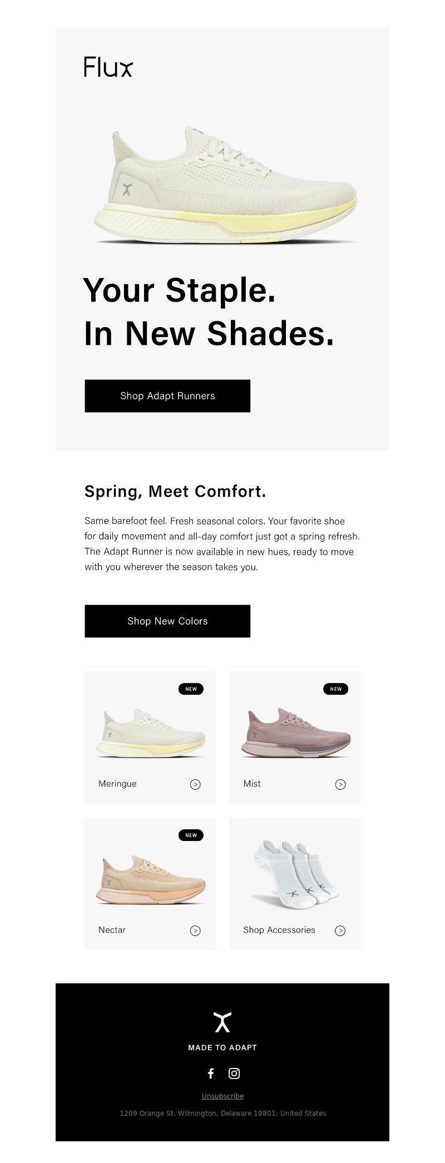Screen dimensions: 445x1163
Task: Open the Instagram icon in footer
Action: click(x=234, y=1073)
